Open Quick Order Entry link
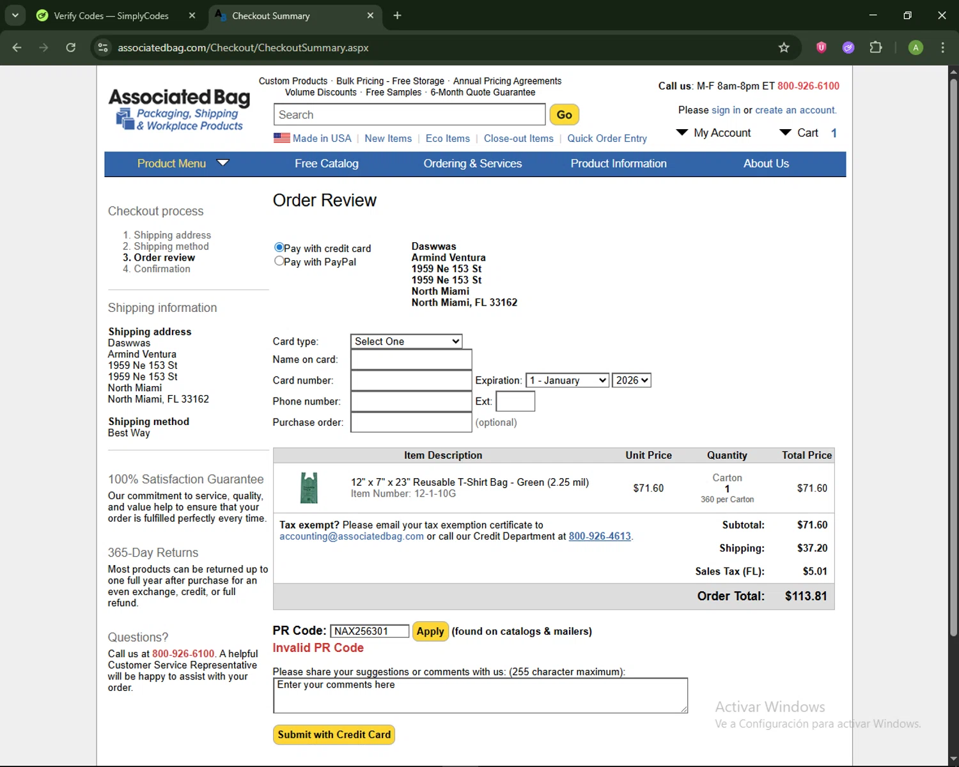This screenshot has height=767, width=959. click(607, 138)
